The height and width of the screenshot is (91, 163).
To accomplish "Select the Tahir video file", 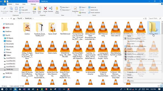I will coord(78,66).
